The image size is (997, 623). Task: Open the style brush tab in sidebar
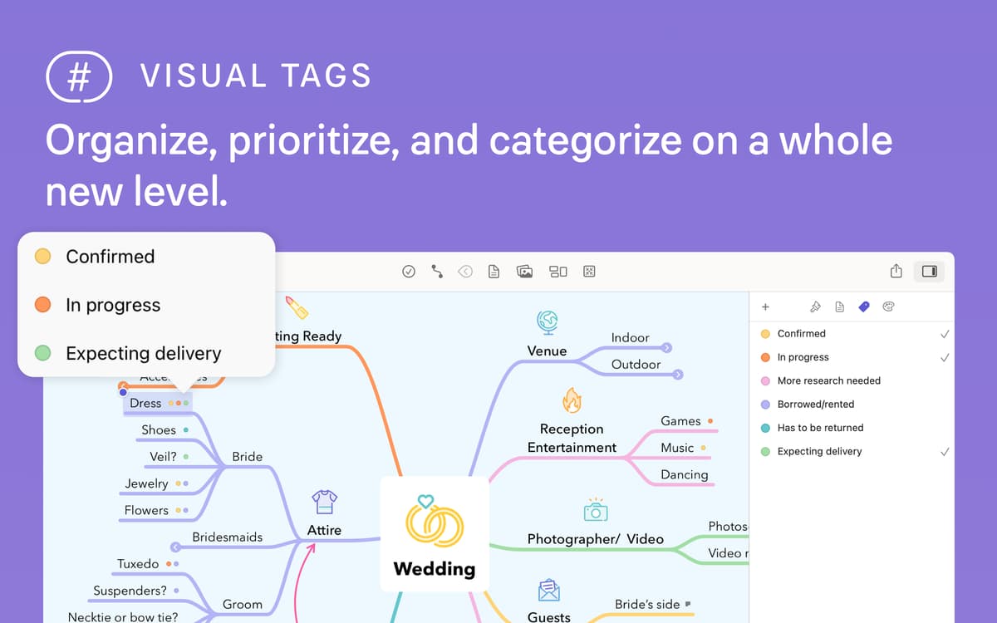click(x=815, y=307)
